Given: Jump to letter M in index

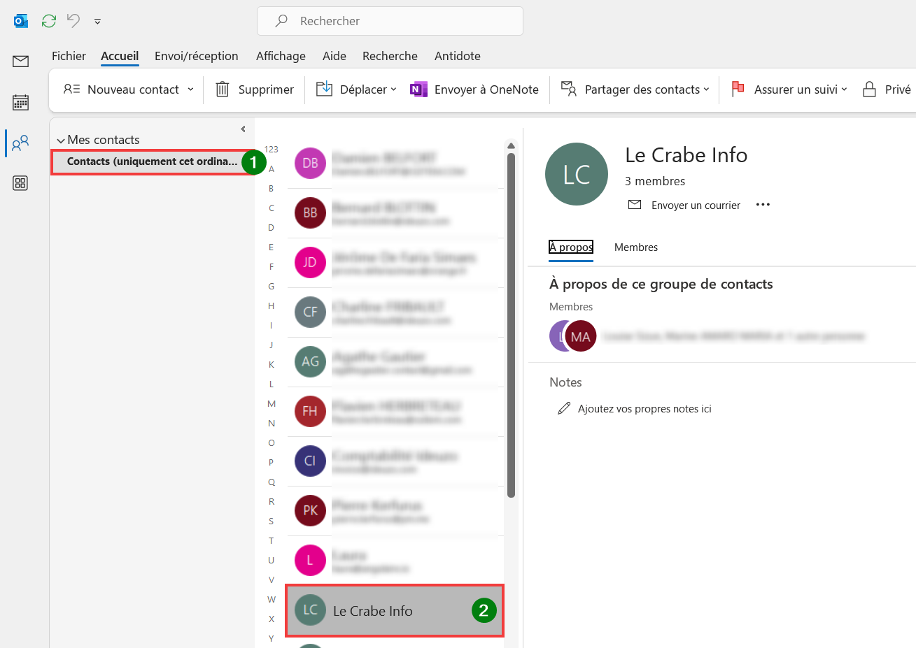Looking at the screenshot, I should pos(272,404).
